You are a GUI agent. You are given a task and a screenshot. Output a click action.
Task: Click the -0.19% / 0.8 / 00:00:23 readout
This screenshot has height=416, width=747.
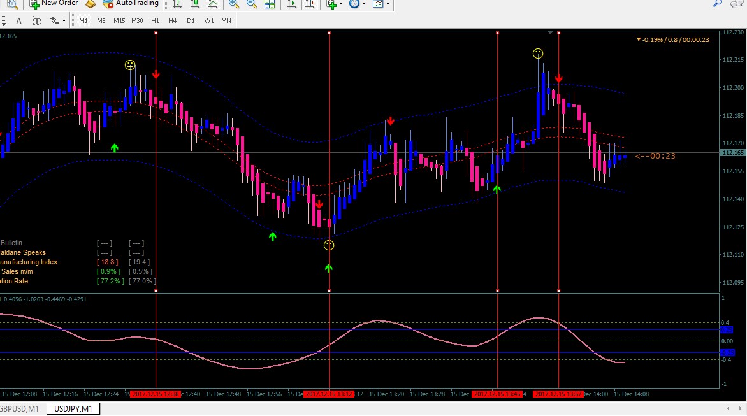[672, 40]
